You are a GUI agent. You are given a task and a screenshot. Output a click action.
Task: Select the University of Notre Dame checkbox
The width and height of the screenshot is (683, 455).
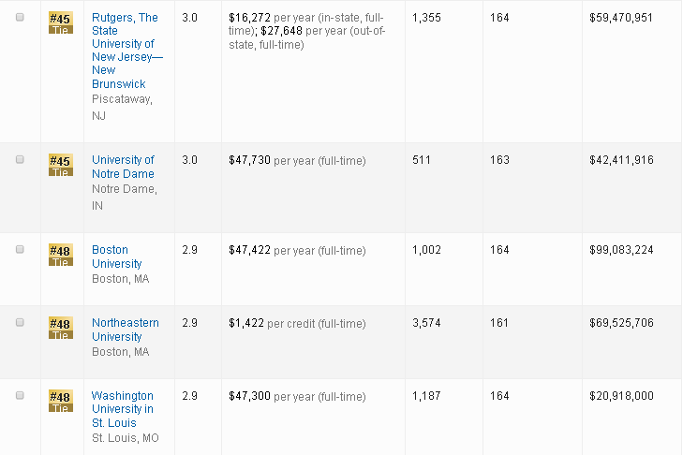click(x=20, y=160)
